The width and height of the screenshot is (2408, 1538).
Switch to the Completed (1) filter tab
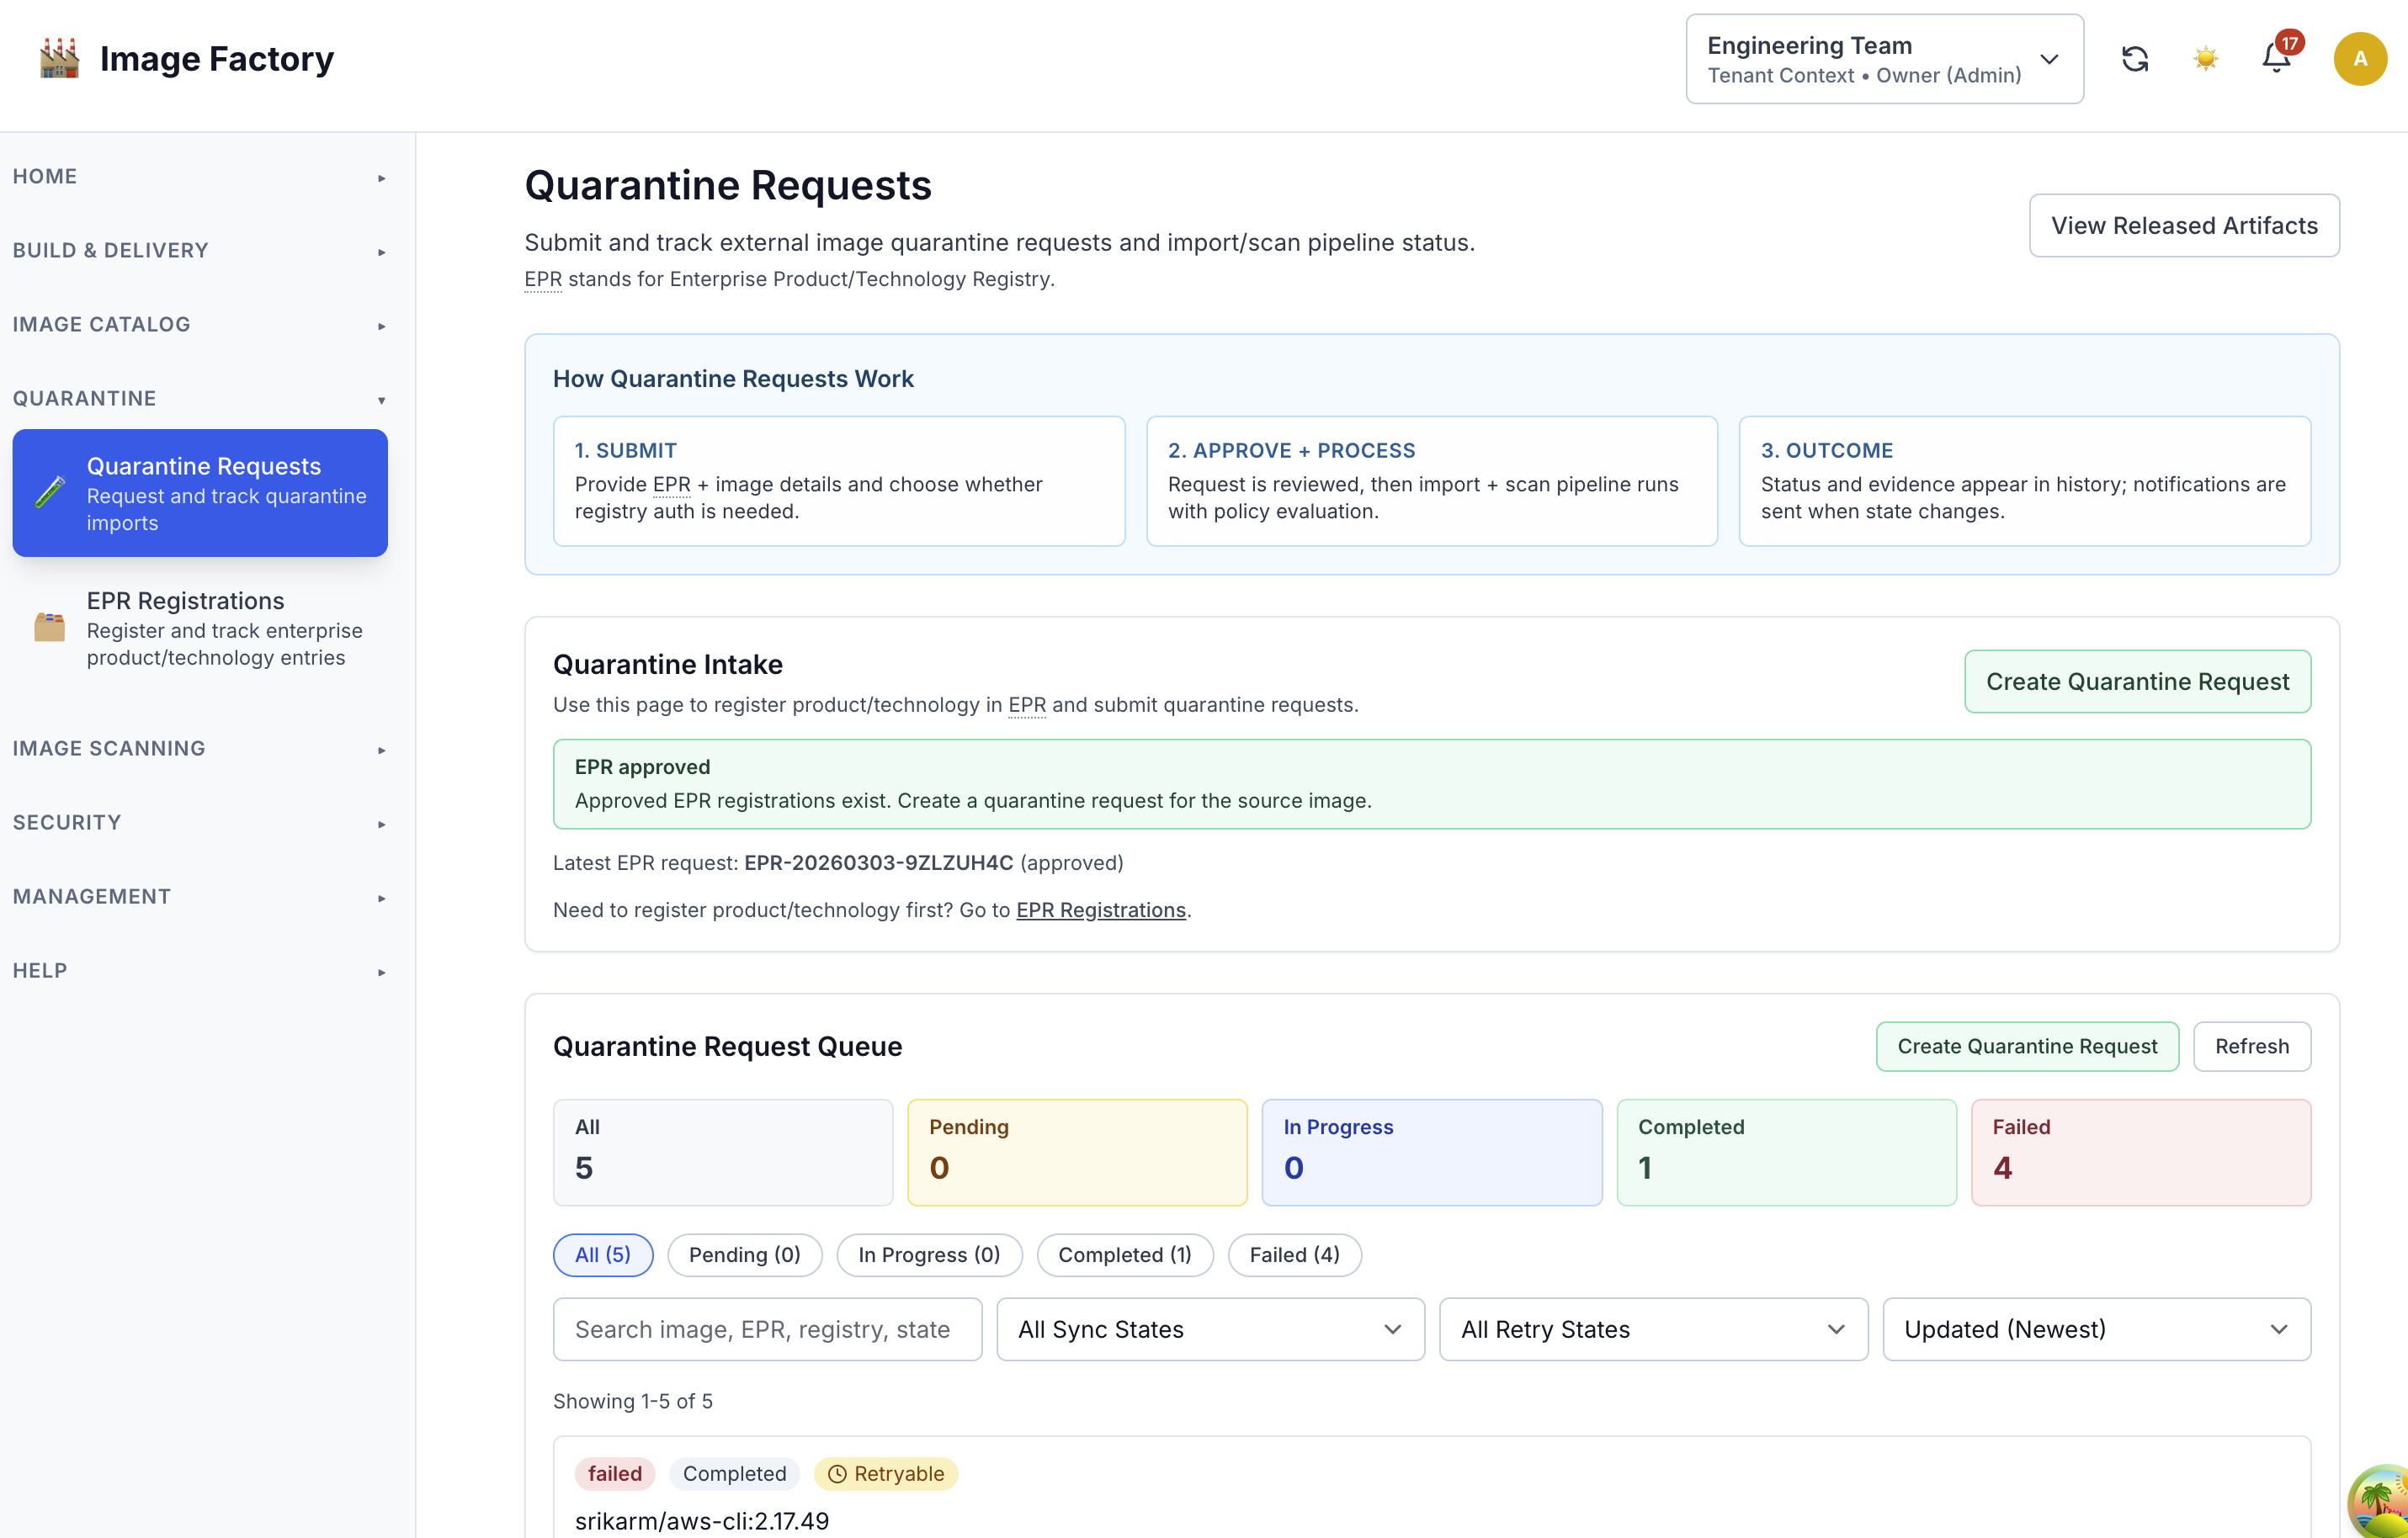pyautogui.click(x=1124, y=1254)
